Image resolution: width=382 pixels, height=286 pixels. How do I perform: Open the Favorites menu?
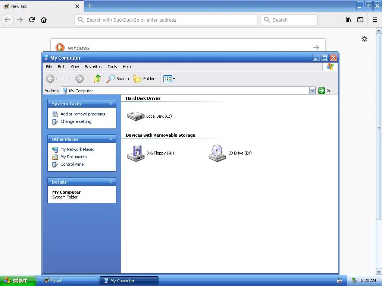[93, 67]
